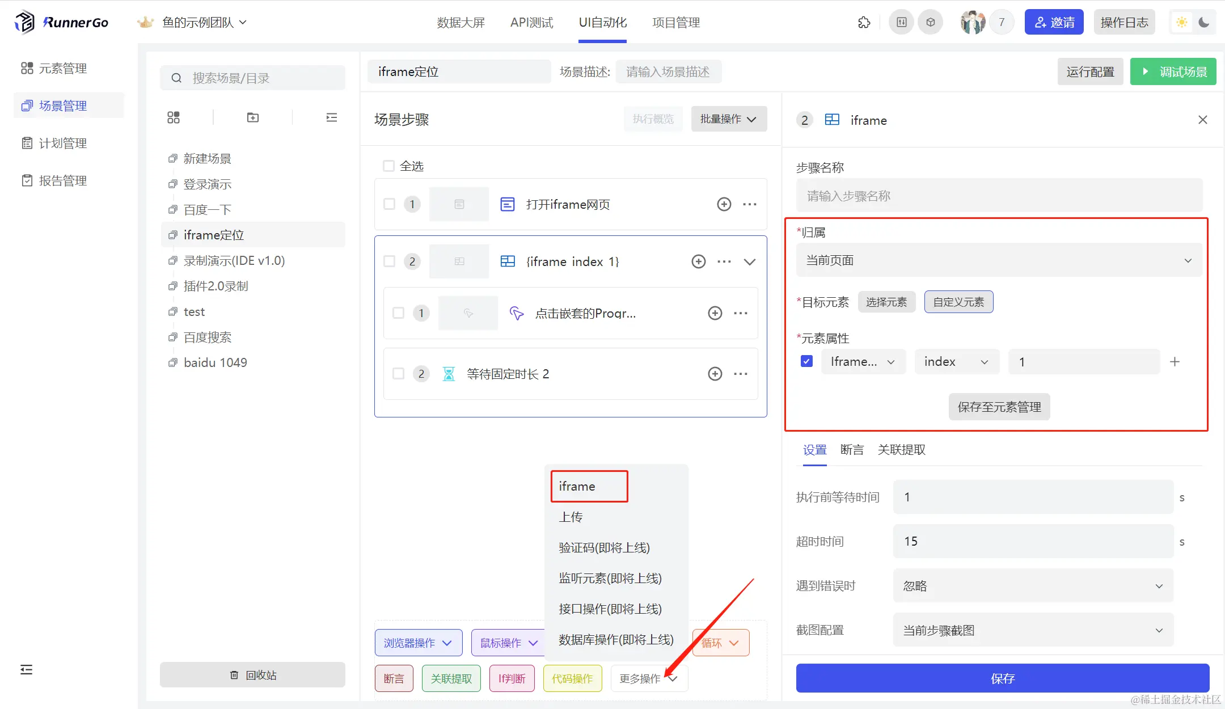Tick the checkbox for the 打开iframe网页 step
The image size is (1225, 709).
(x=390, y=204)
